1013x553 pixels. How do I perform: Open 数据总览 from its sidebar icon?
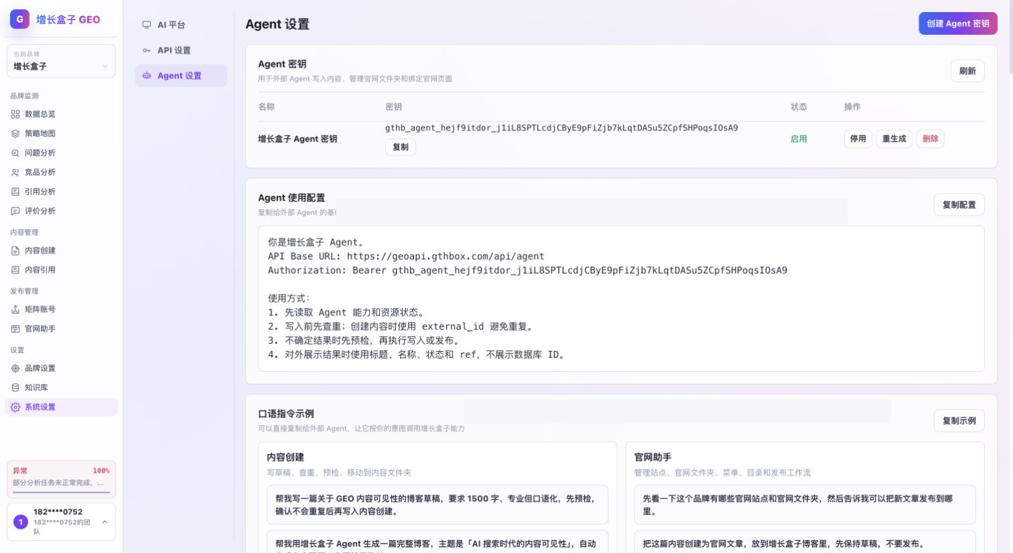(x=15, y=114)
